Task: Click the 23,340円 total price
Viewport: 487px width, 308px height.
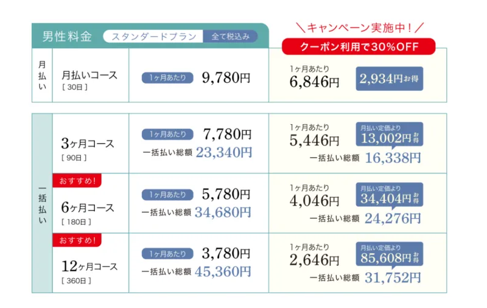Action: [224, 152]
